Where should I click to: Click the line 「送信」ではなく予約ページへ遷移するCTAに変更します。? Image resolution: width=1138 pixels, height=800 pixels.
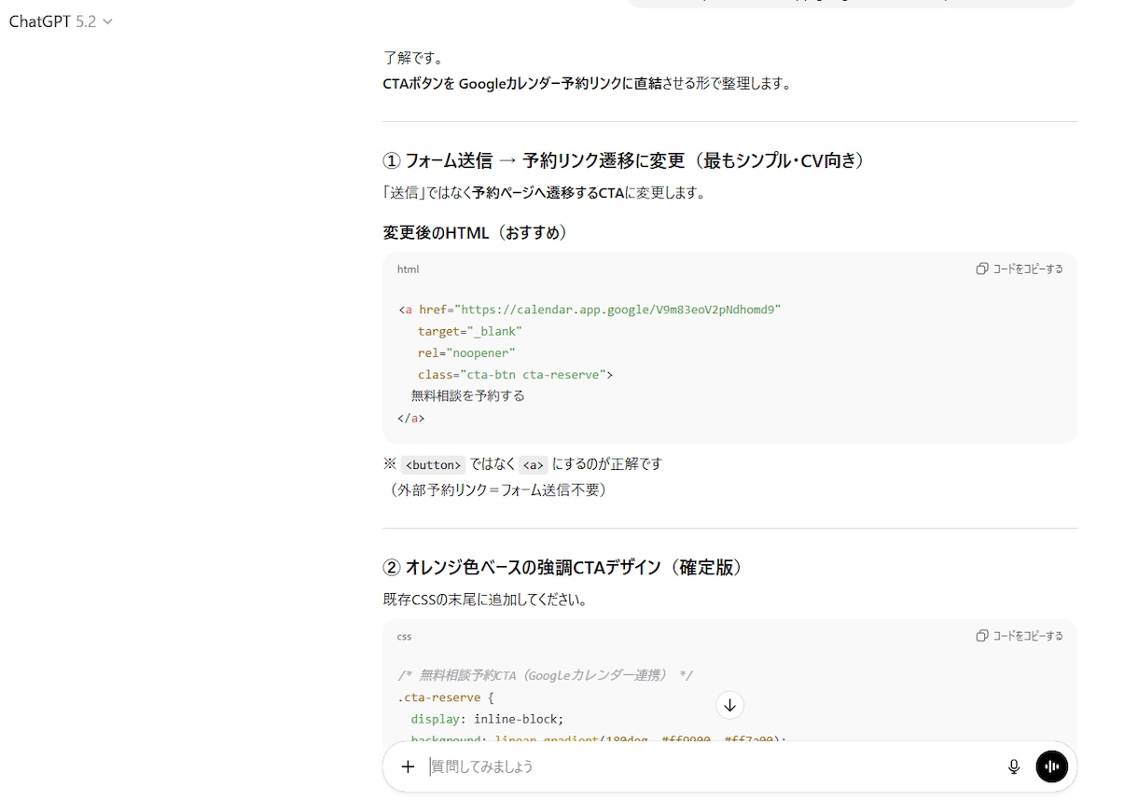pyautogui.click(x=544, y=193)
